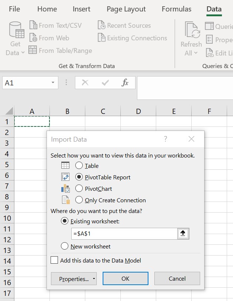Click the From Text/CSV icon

pyautogui.click(x=33, y=25)
